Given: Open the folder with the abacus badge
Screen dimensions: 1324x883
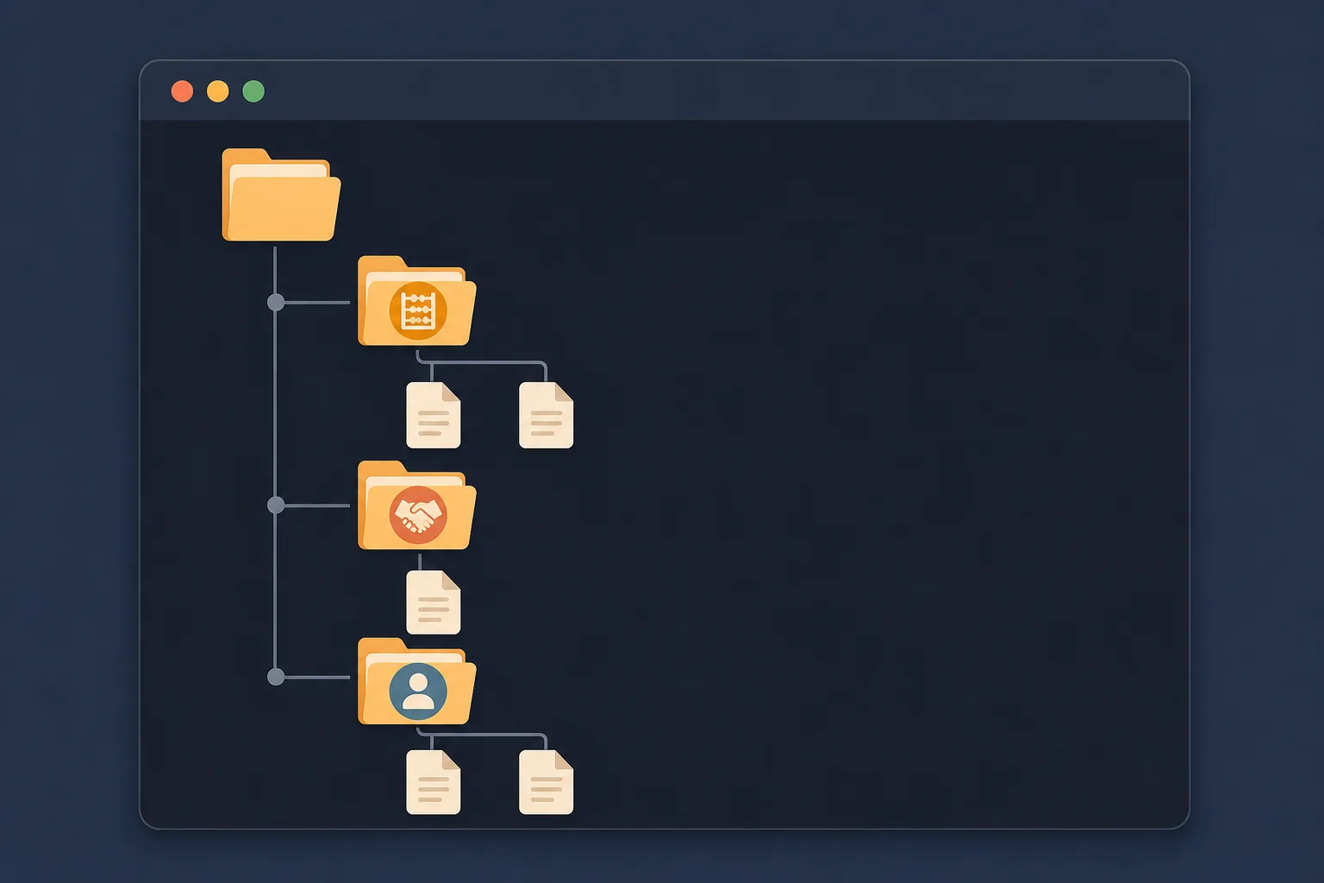Looking at the screenshot, I should [416, 301].
